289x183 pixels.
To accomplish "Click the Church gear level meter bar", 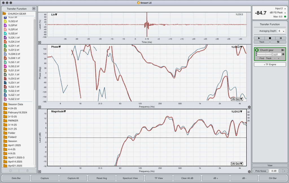I will [264, 54].
